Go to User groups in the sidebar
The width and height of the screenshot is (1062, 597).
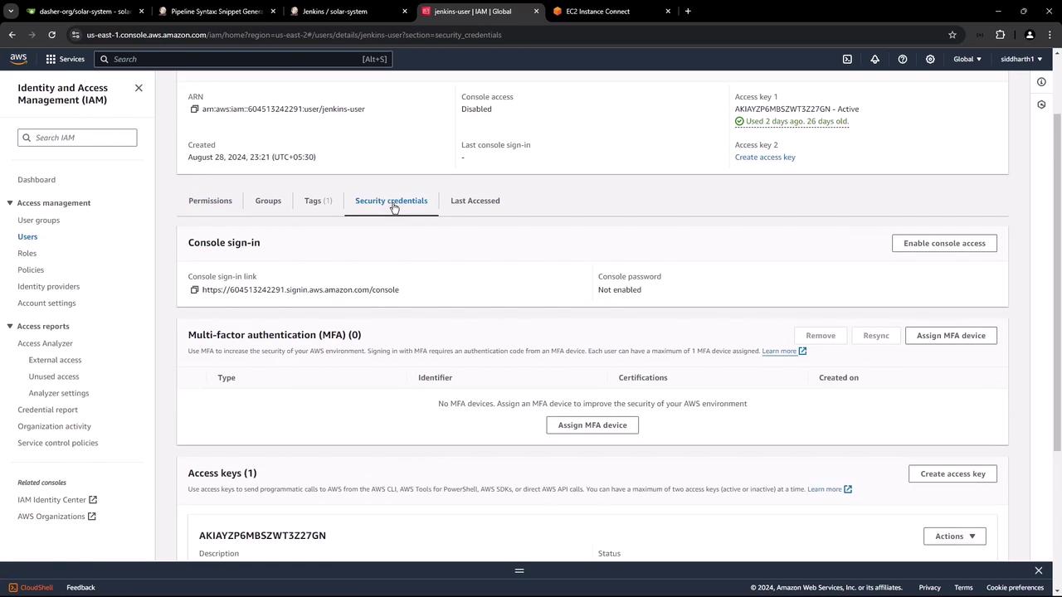coord(38,221)
